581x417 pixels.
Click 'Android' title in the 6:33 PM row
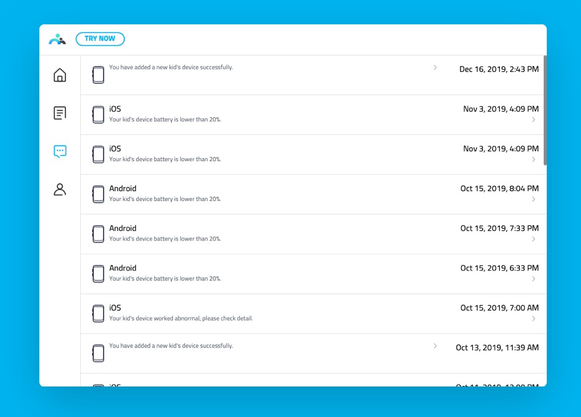click(x=123, y=268)
